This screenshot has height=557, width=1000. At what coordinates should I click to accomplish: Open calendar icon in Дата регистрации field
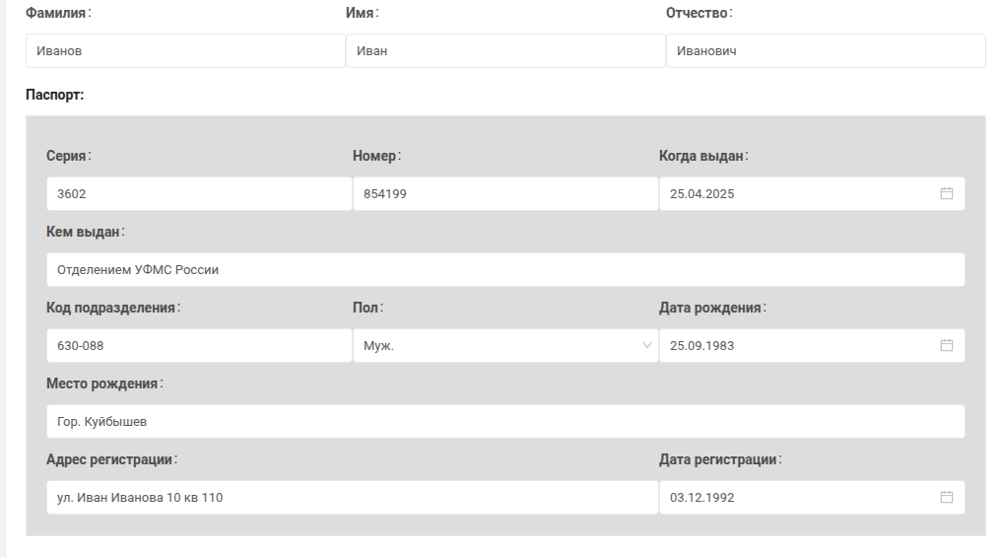click(947, 497)
